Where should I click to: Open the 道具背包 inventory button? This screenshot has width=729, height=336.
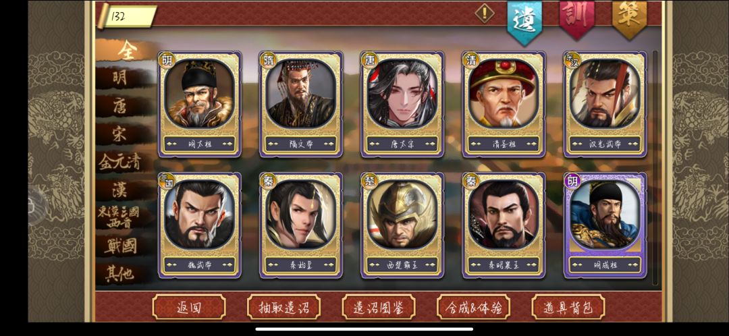pos(568,307)
